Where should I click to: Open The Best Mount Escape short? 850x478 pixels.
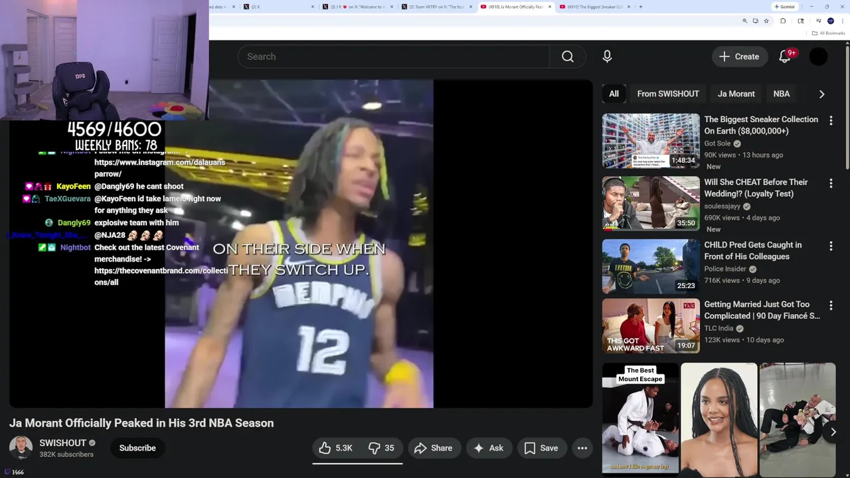(640, 418)
